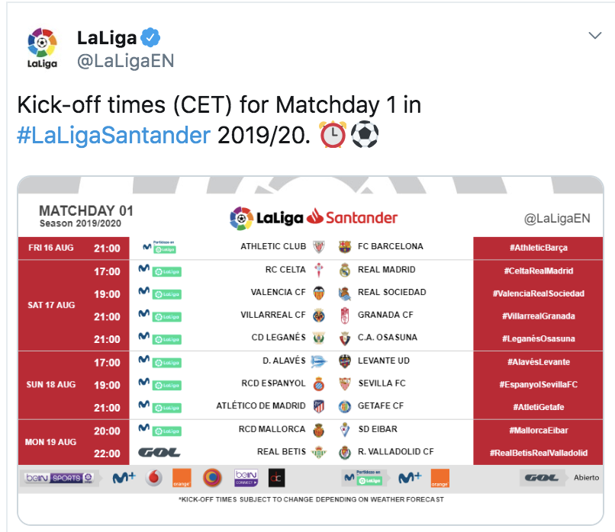Click the #AthleticBarça hashtag cell
The width and height of the screenshot is (615, 532).
(x=538, y=248)
